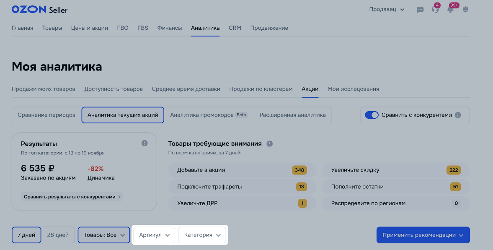Select the 7 дней period option
The image size is (493, 250).
[x=26, y=235]
